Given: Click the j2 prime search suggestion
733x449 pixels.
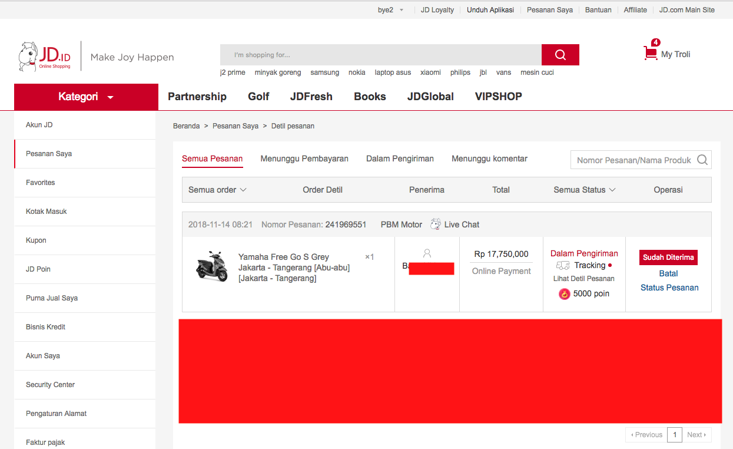Looking at the screenshot, I should pos(233,72).
